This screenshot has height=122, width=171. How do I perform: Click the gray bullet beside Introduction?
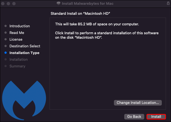[x=5, y=26]
